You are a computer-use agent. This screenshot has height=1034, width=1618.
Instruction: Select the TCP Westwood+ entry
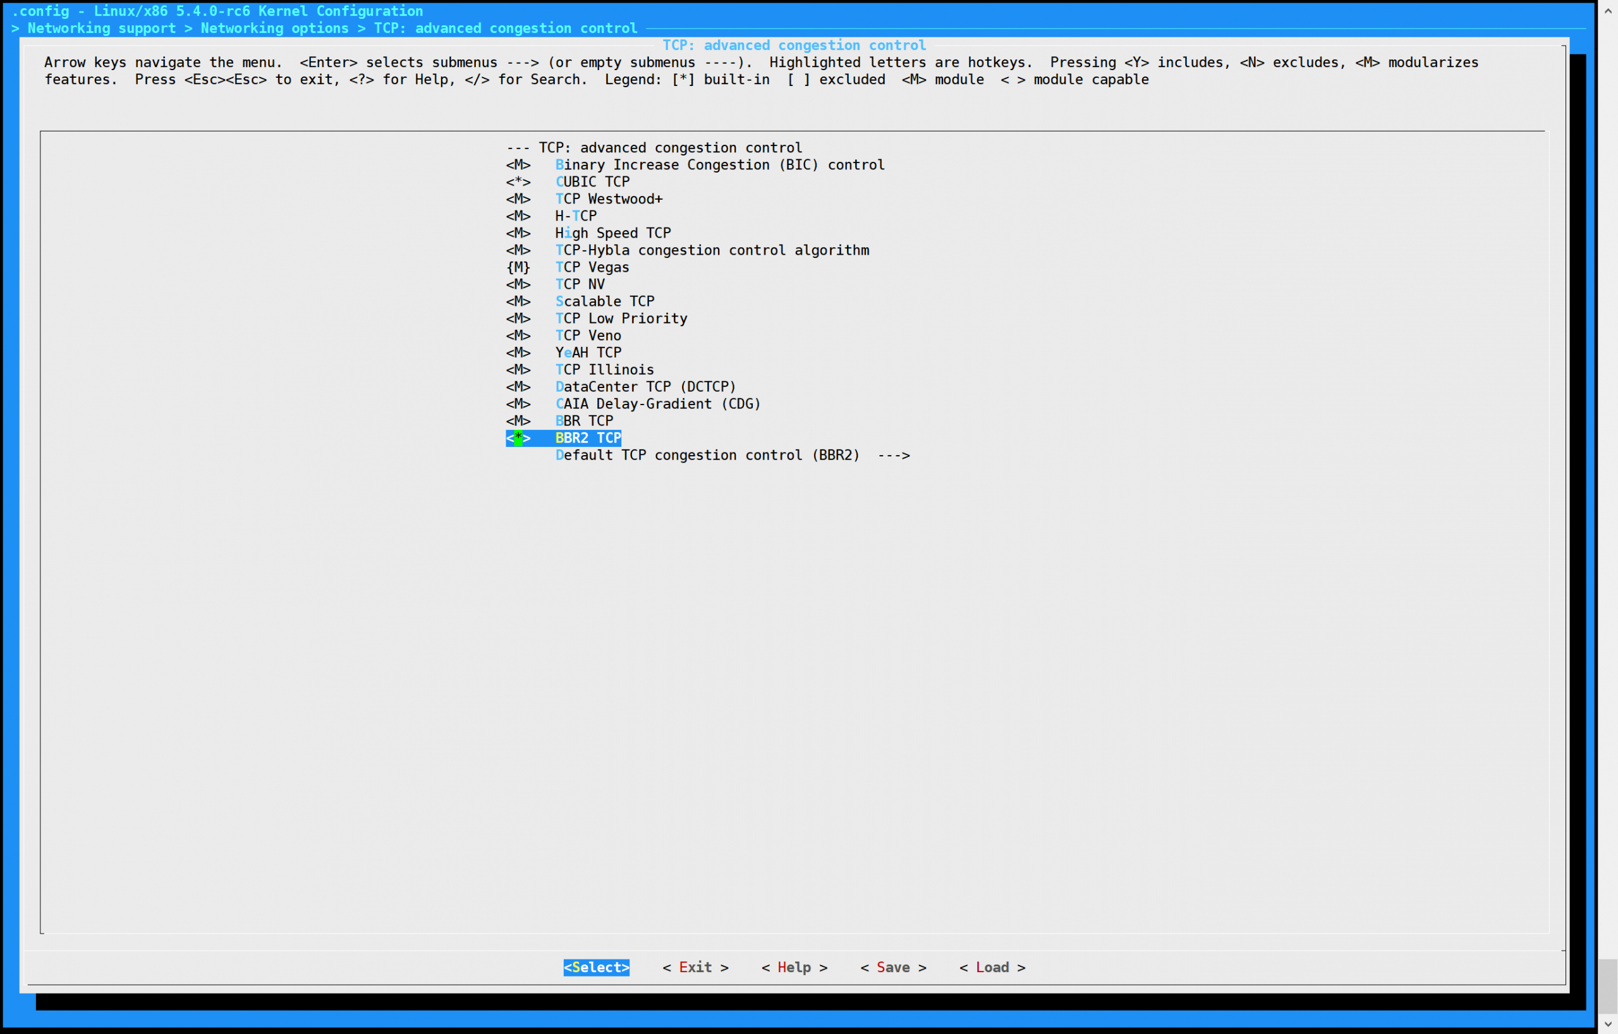point(608,199)
